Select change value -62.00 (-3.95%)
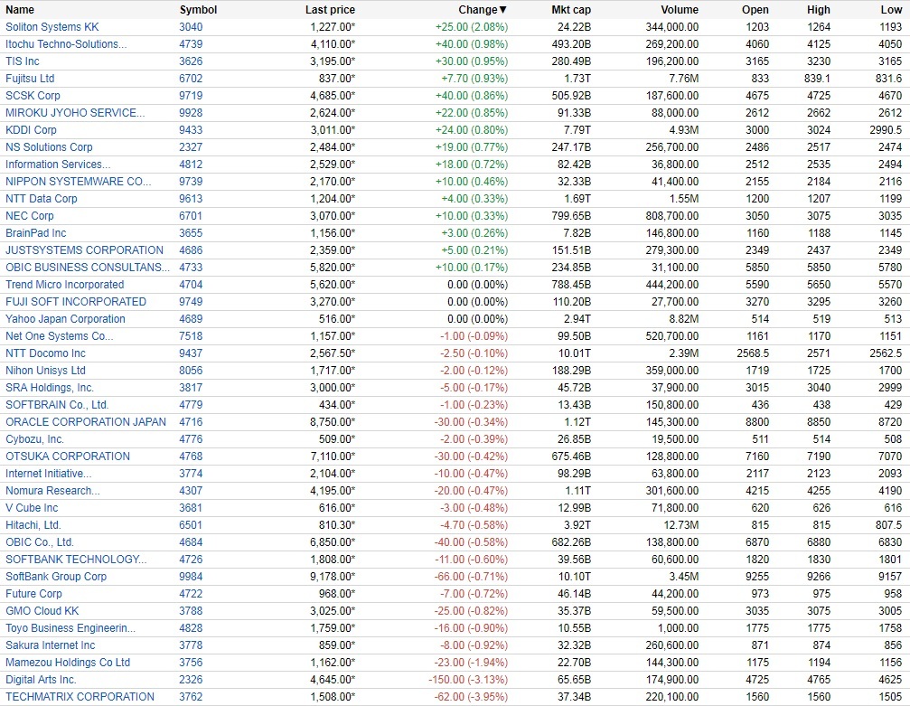 471,697
